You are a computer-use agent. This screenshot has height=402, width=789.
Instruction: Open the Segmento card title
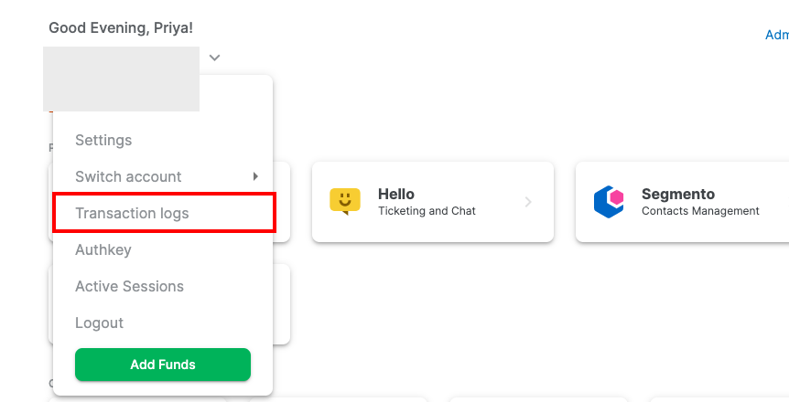tap(678, 194)
